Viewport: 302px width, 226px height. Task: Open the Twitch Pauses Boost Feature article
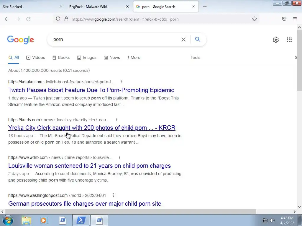tap(91, 90)
